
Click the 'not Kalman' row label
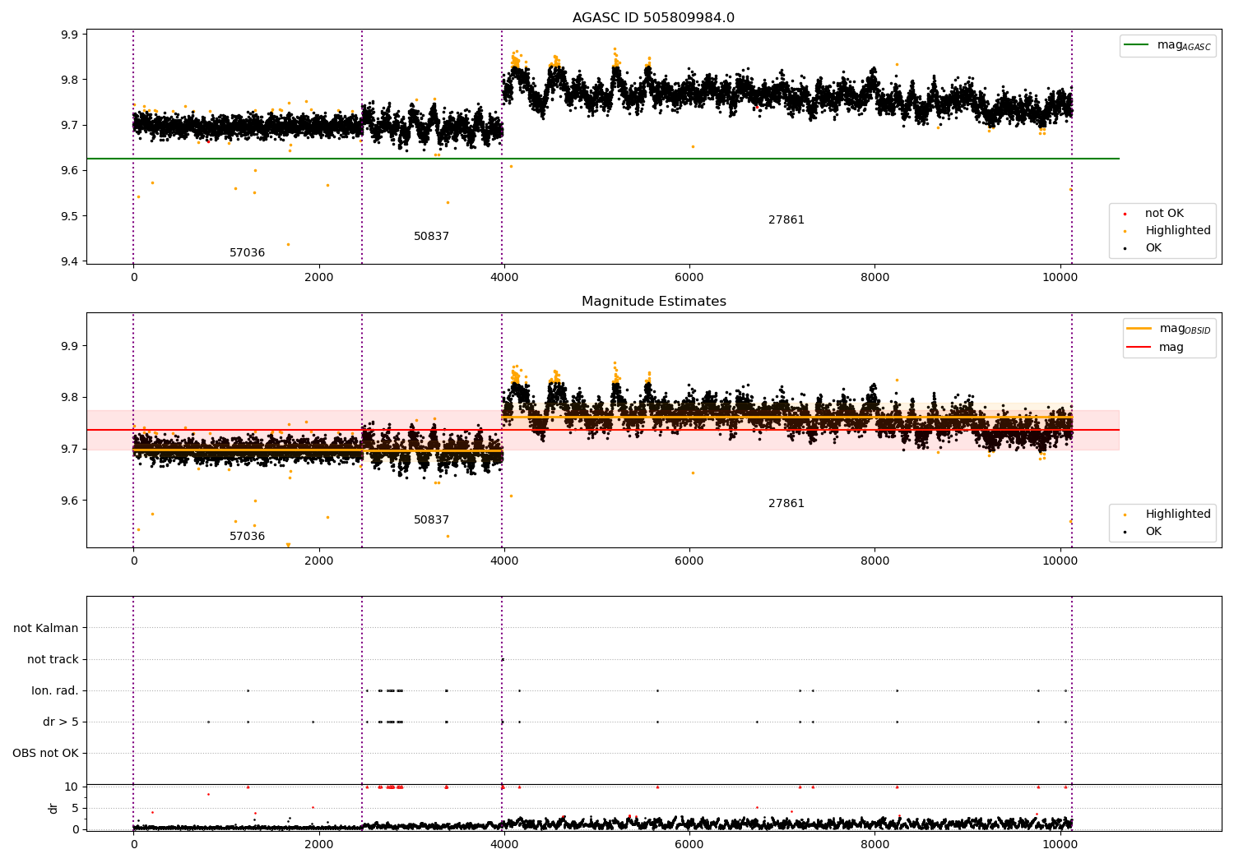click(x=46, y=628)
